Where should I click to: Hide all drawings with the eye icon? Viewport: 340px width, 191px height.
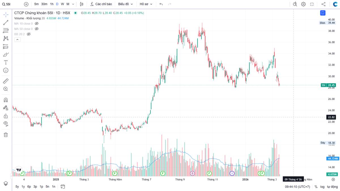point(6,124)
